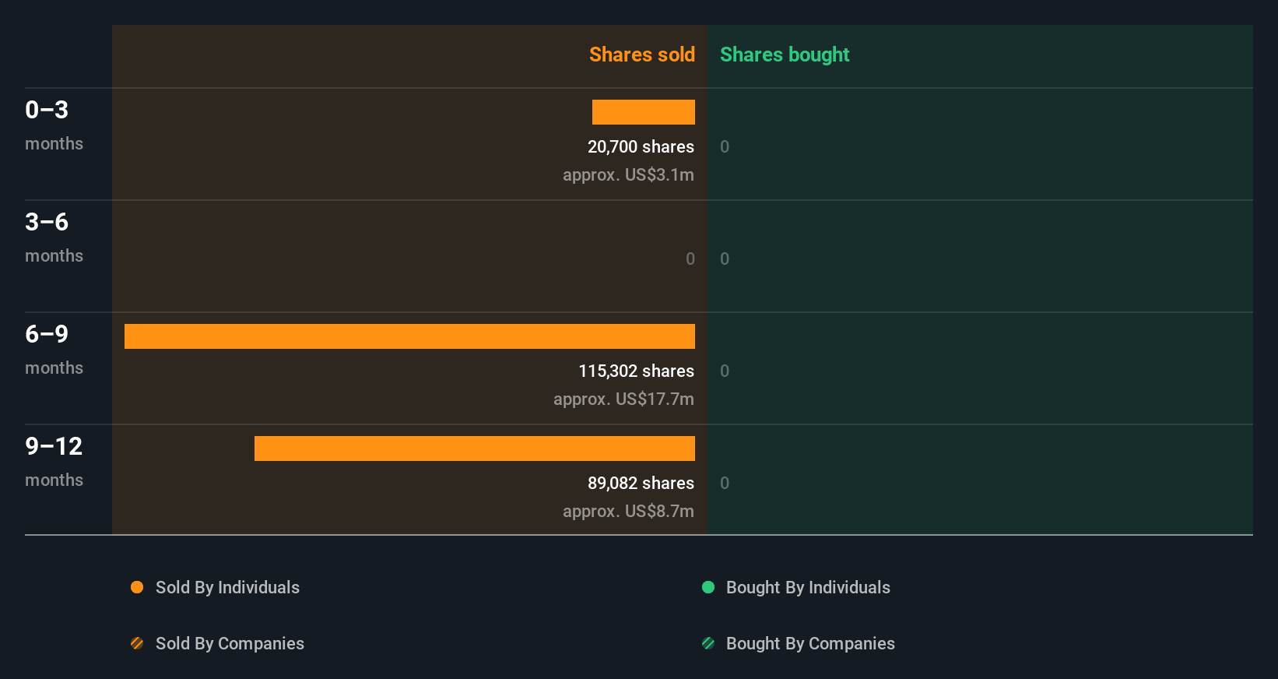
Task: Click the striped Bought By Companies legend icon
Action: pyautogui.click(x=708, y=643)
